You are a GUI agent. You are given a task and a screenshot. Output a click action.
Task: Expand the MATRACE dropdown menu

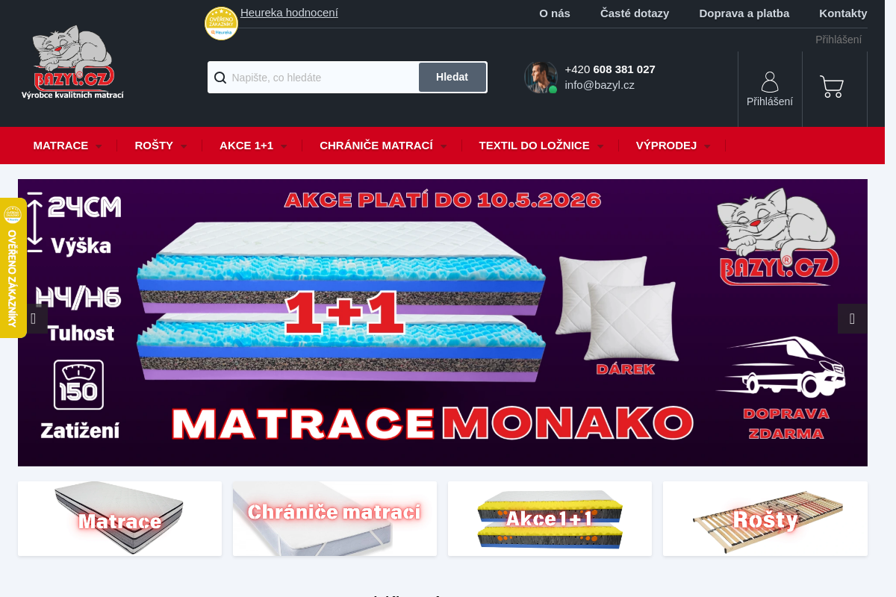68,146
